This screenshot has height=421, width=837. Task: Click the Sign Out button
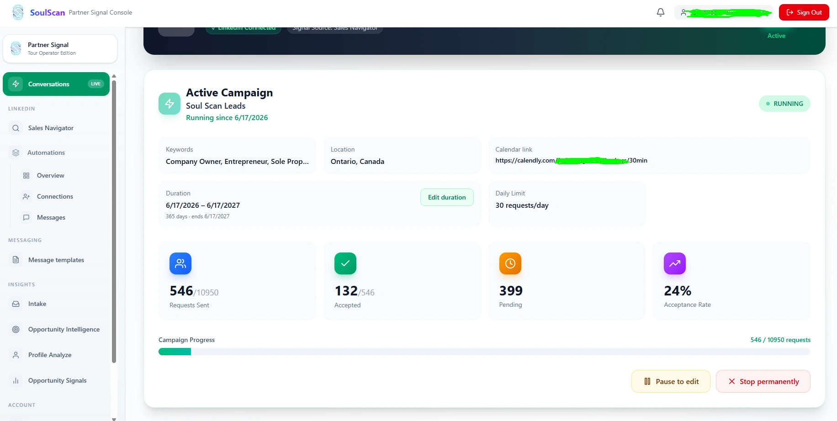tap(804, 12)
